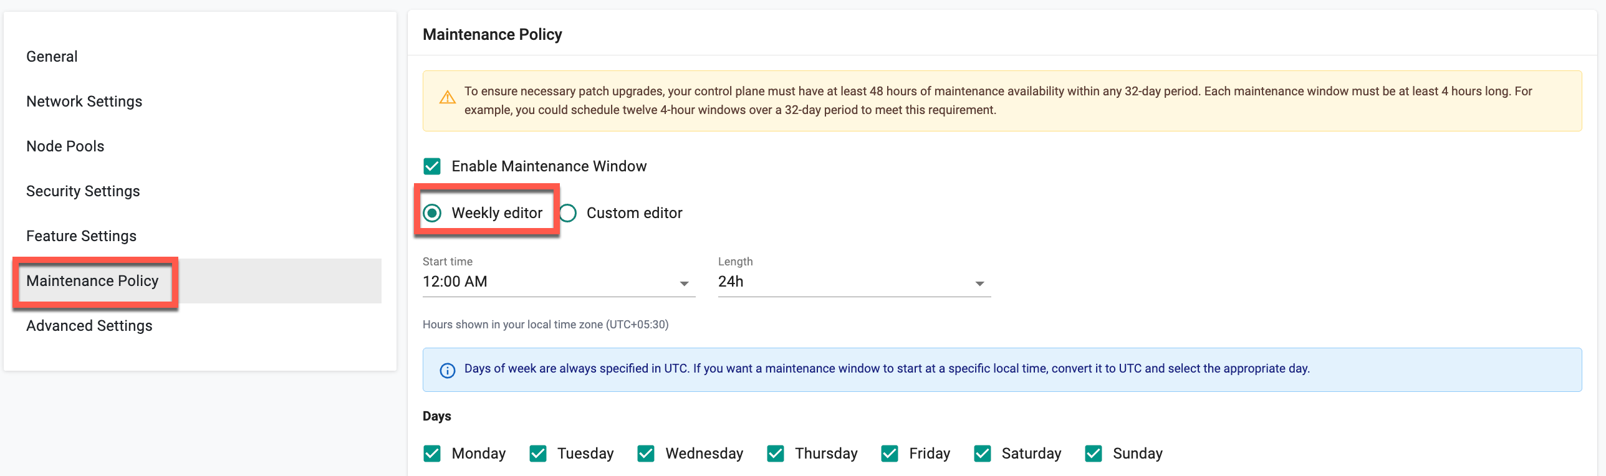Screen dimensions: 1606x476
Task: Uncheck Enable Maintenance Window checkbox
Action: click(432, 166)
